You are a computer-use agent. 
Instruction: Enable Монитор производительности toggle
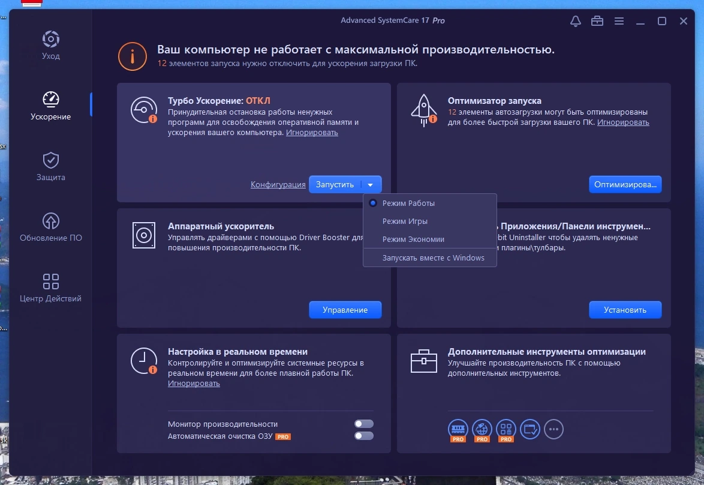point(363,424)
